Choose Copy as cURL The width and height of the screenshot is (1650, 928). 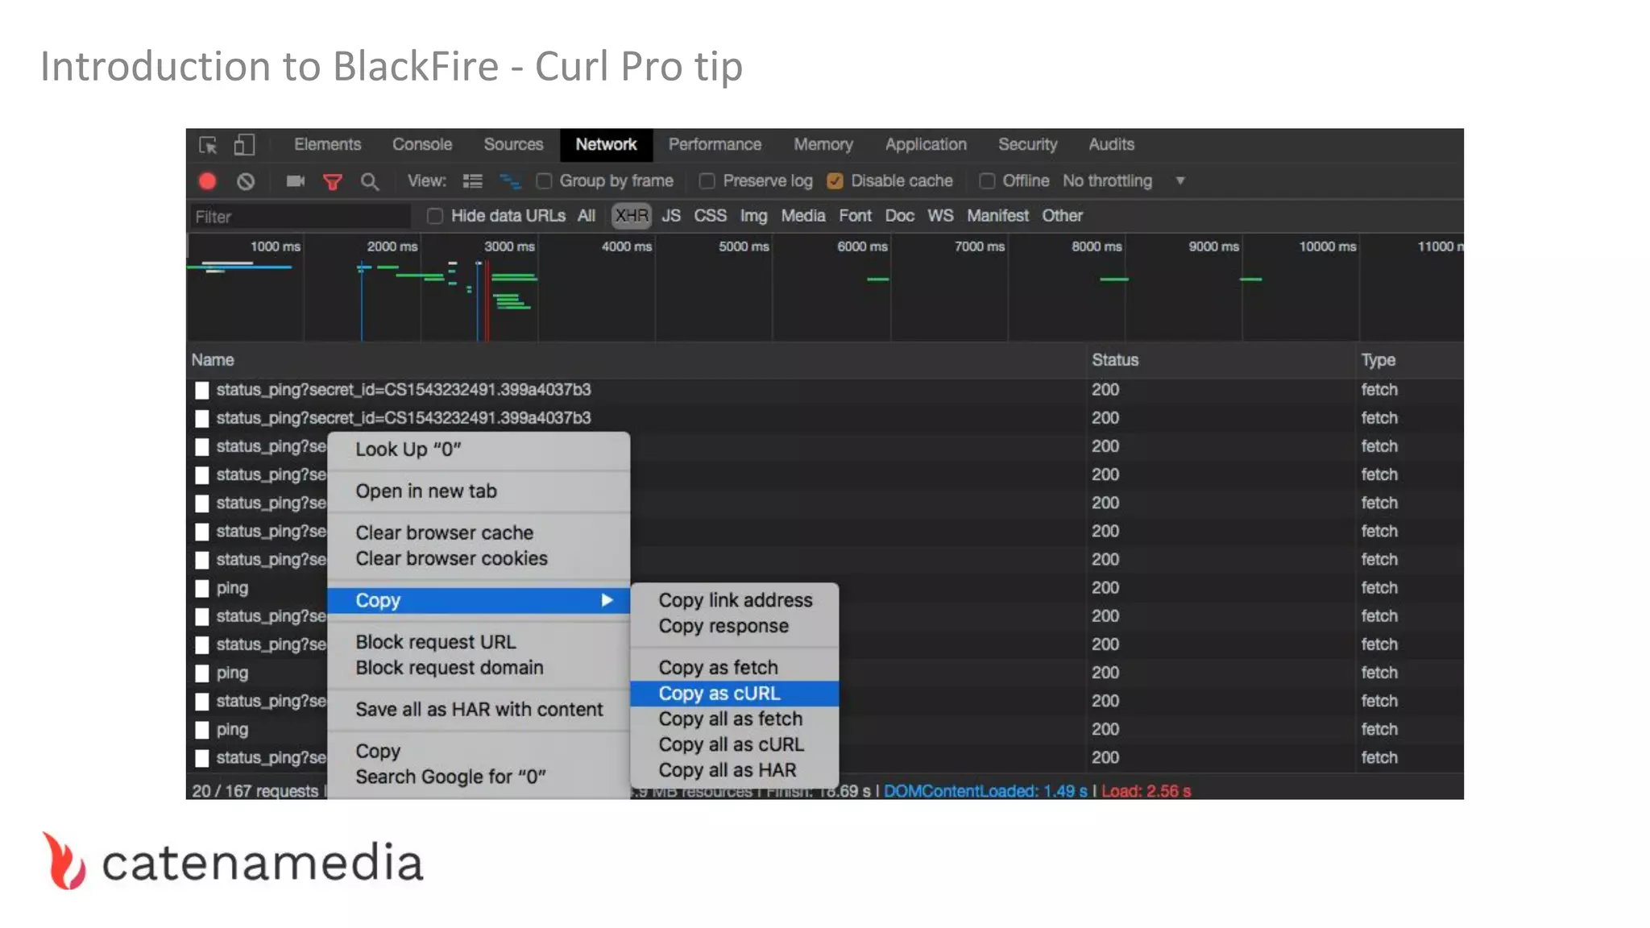tap(735, 694)
